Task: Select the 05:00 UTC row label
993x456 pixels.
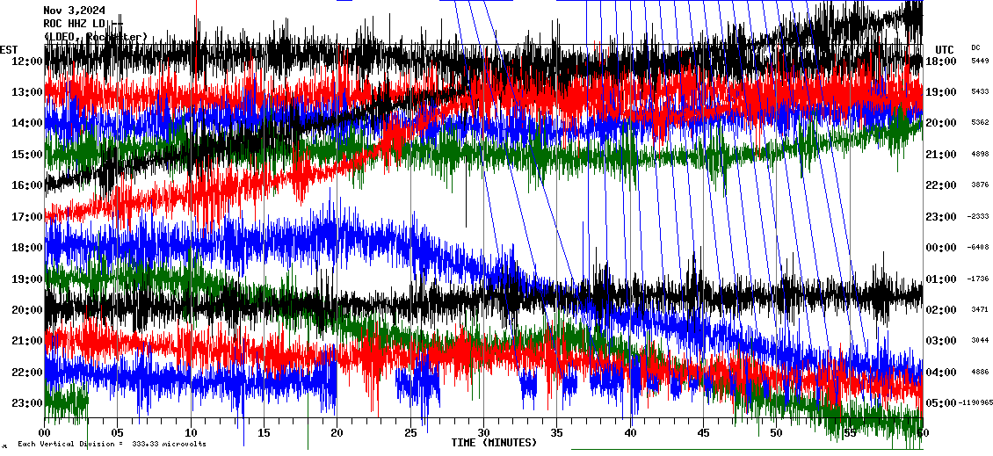Action: pyautogui.click(x=941, y=403)
